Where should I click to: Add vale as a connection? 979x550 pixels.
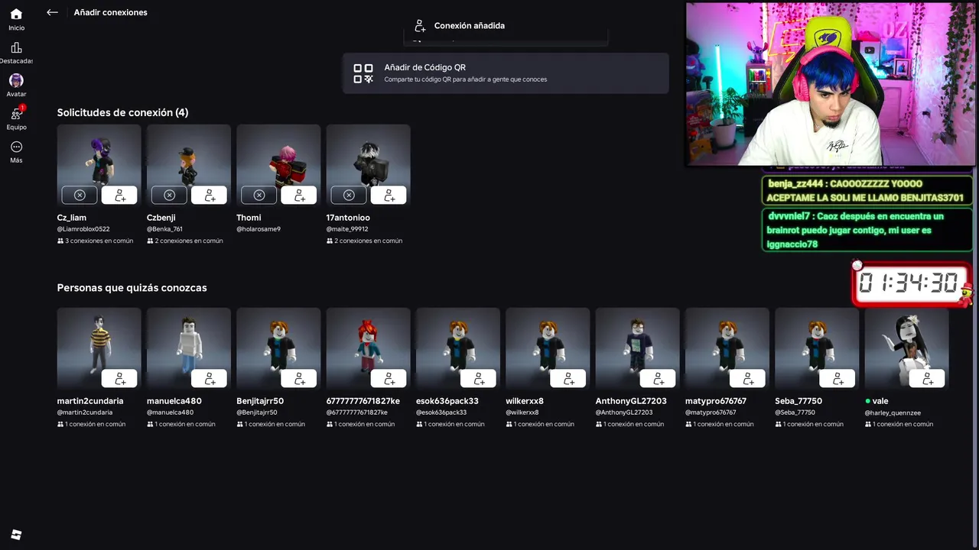coord(927,378)
